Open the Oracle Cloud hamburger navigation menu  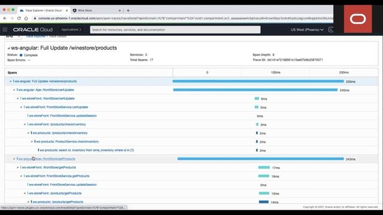click(5, 30)
